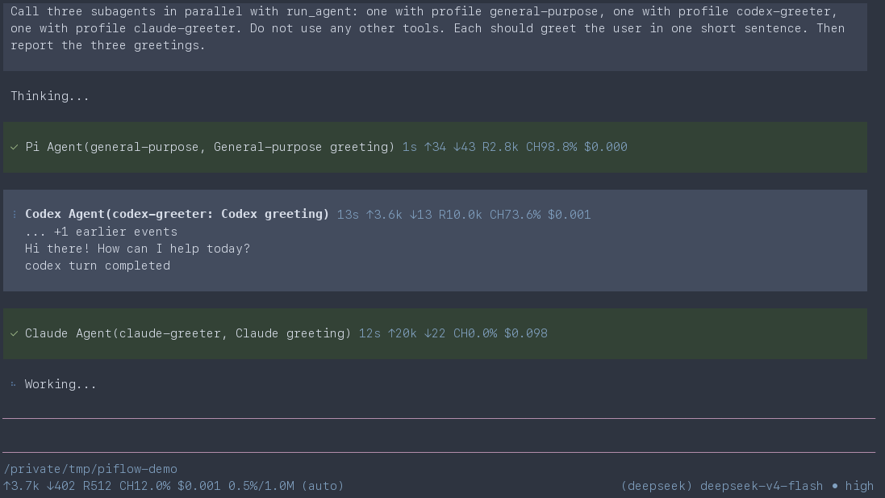The image size is (885, 498).
Task: Click the Pi Agent stats '1s ↑34 ↓43'
Action: tap(438, 148)
